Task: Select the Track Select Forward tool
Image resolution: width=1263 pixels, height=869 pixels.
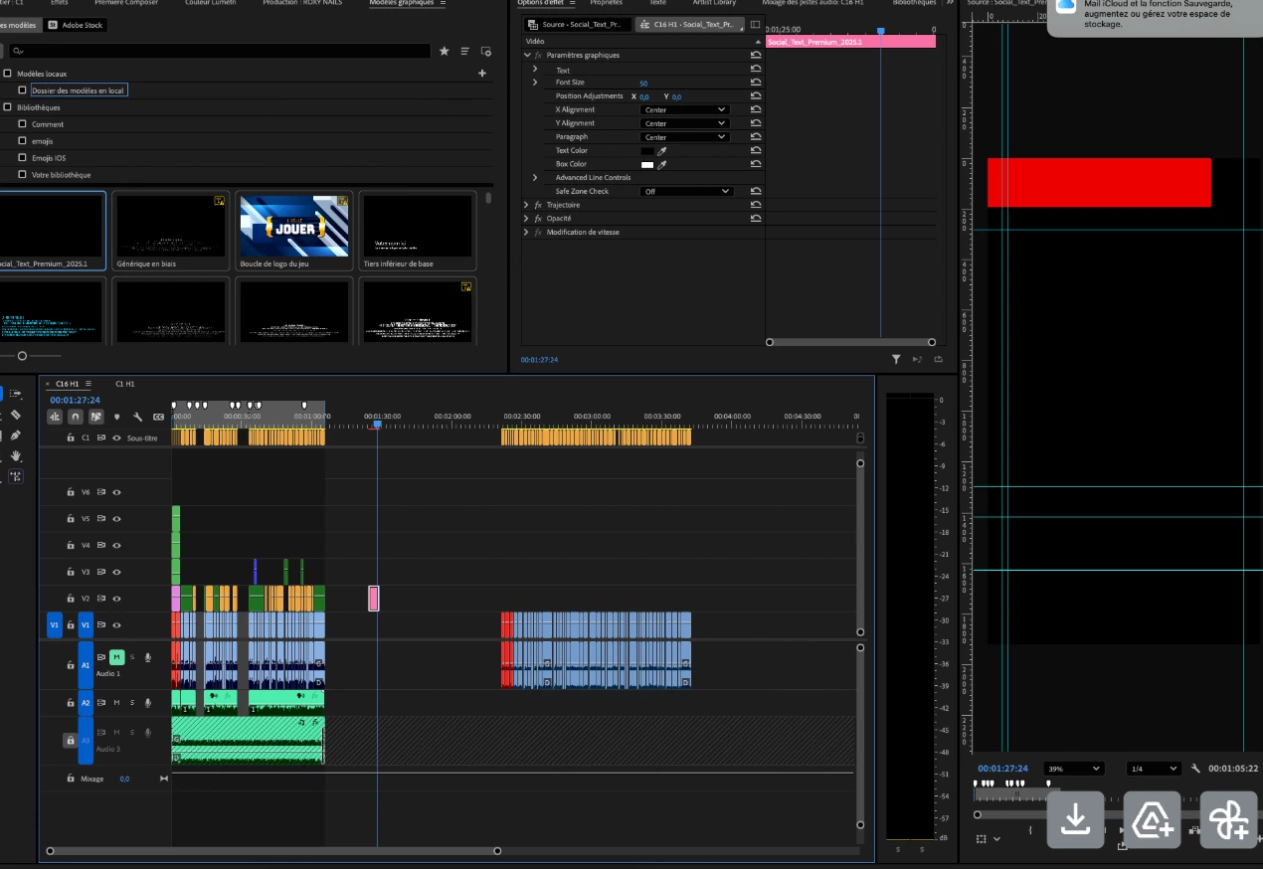Action: tap(16, 394)
